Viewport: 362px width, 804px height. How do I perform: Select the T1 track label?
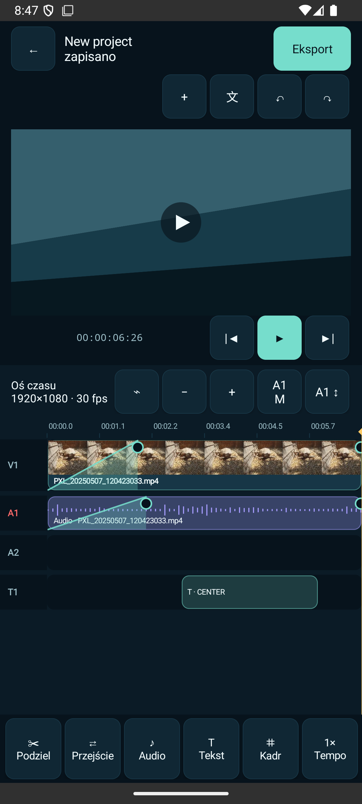13,592
